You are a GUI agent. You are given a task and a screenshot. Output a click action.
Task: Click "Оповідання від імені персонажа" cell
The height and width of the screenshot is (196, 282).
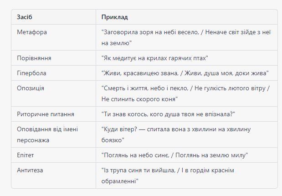[53, 134]
